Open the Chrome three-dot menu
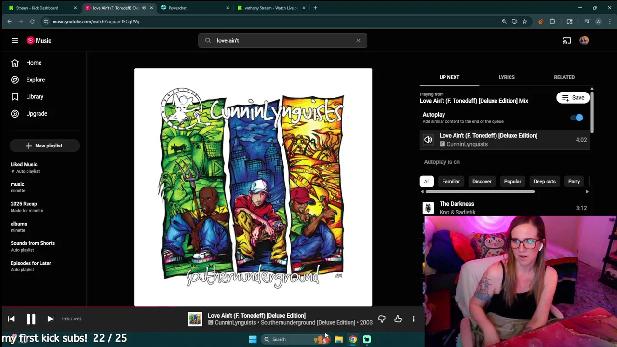617x347 pixels. (610, 21)
